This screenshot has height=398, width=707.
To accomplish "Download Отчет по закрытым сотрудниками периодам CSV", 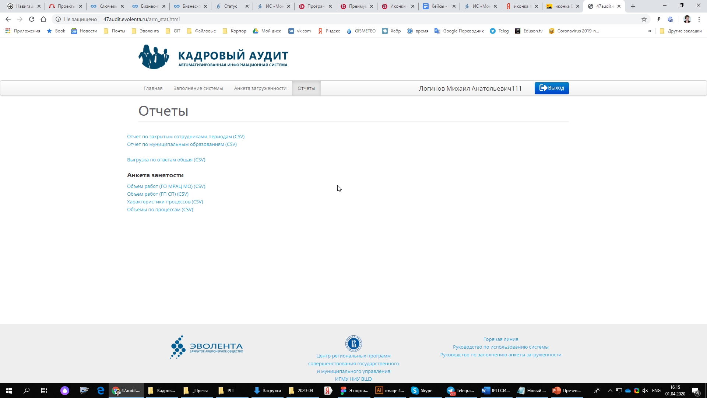I will 186,137.
